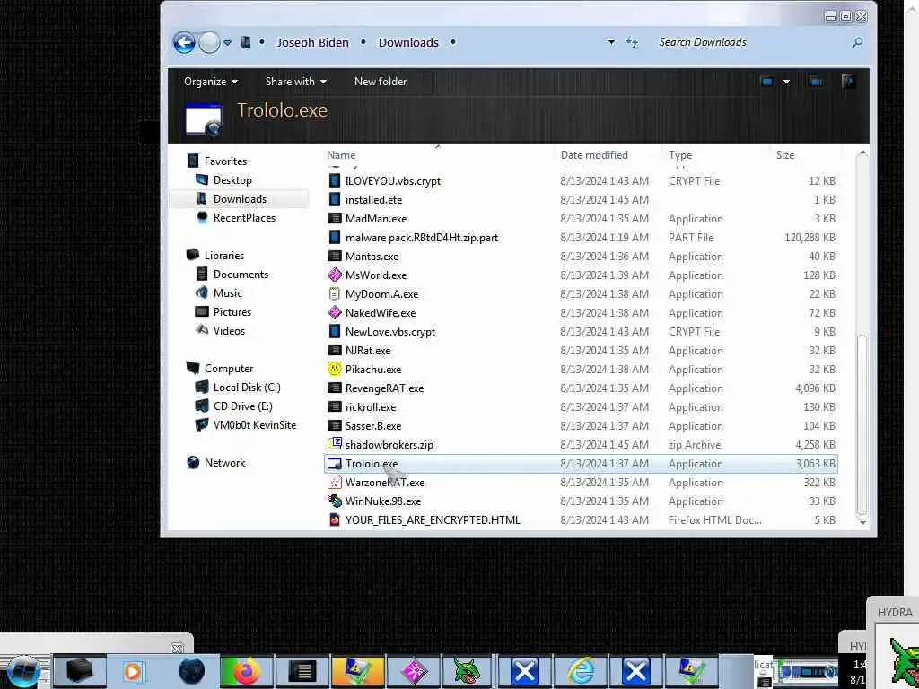Screen dimensions: 919x689
Task: Open Internet Explorer from the taskbar
Action: click(x=581, y=671)
